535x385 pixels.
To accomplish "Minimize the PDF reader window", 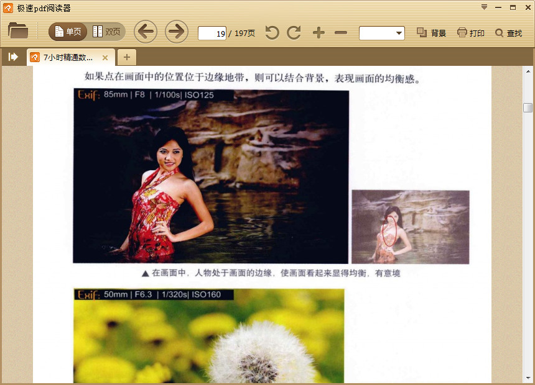I will [498, 7].
